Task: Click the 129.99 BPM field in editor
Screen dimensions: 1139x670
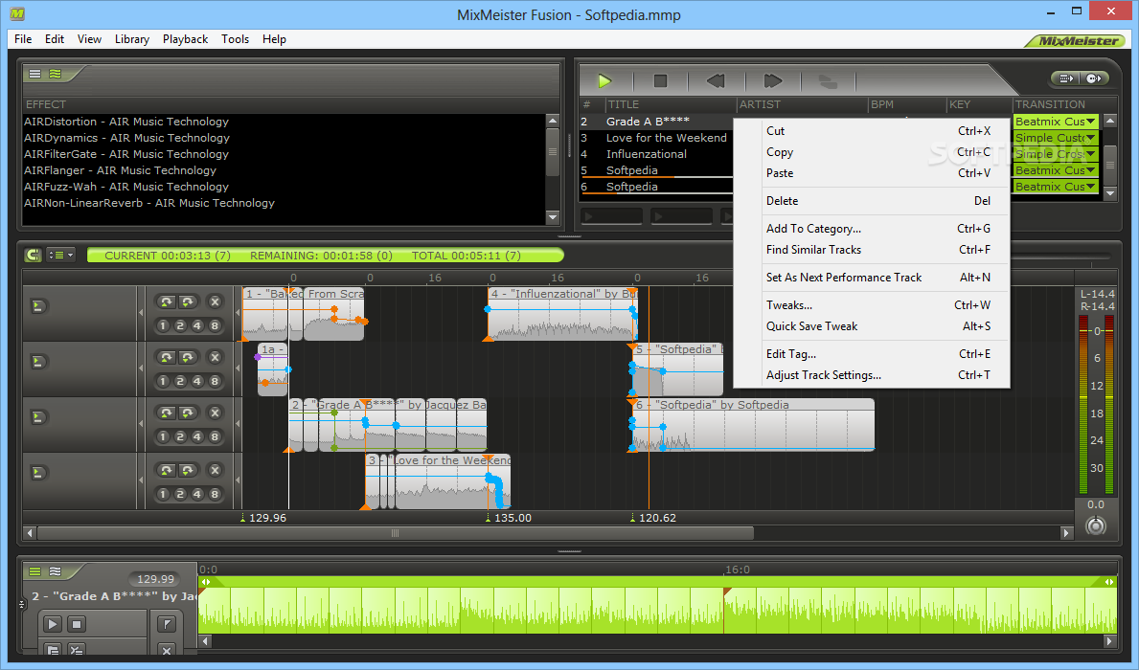Action: [x=155, y=579]
